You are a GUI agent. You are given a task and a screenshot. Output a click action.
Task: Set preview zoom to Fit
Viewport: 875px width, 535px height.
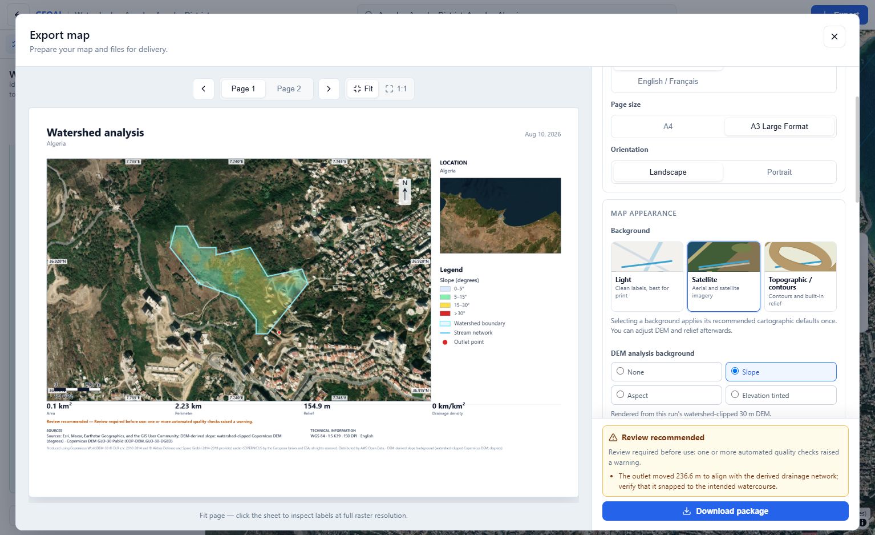tap(363, 89)
